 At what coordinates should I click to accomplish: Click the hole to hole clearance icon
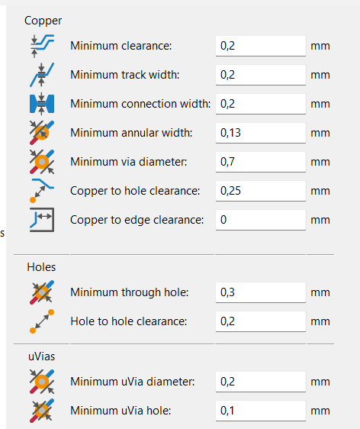(x=42, y=321)
